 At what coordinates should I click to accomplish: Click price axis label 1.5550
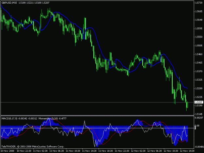tap(199, 37)
